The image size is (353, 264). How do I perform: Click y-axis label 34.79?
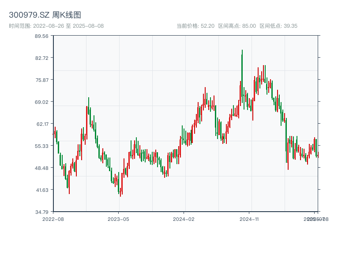pos(41,212)
